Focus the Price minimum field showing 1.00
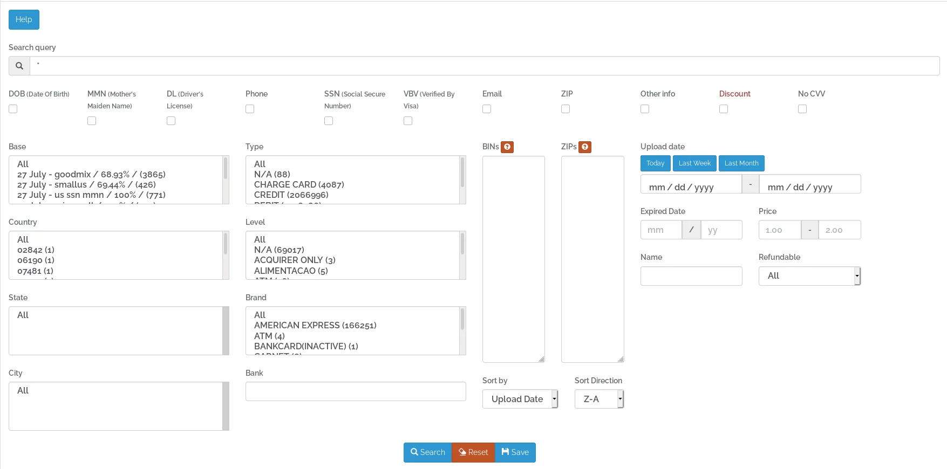947x469 pixels. pos(780,230)
